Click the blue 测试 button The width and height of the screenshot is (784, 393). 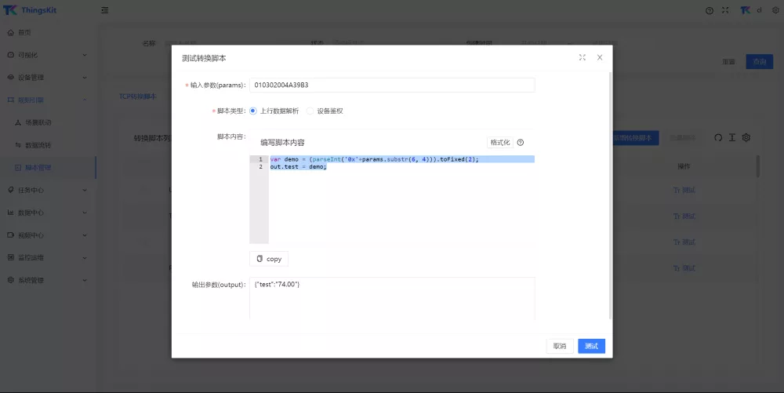pos(591,346)
